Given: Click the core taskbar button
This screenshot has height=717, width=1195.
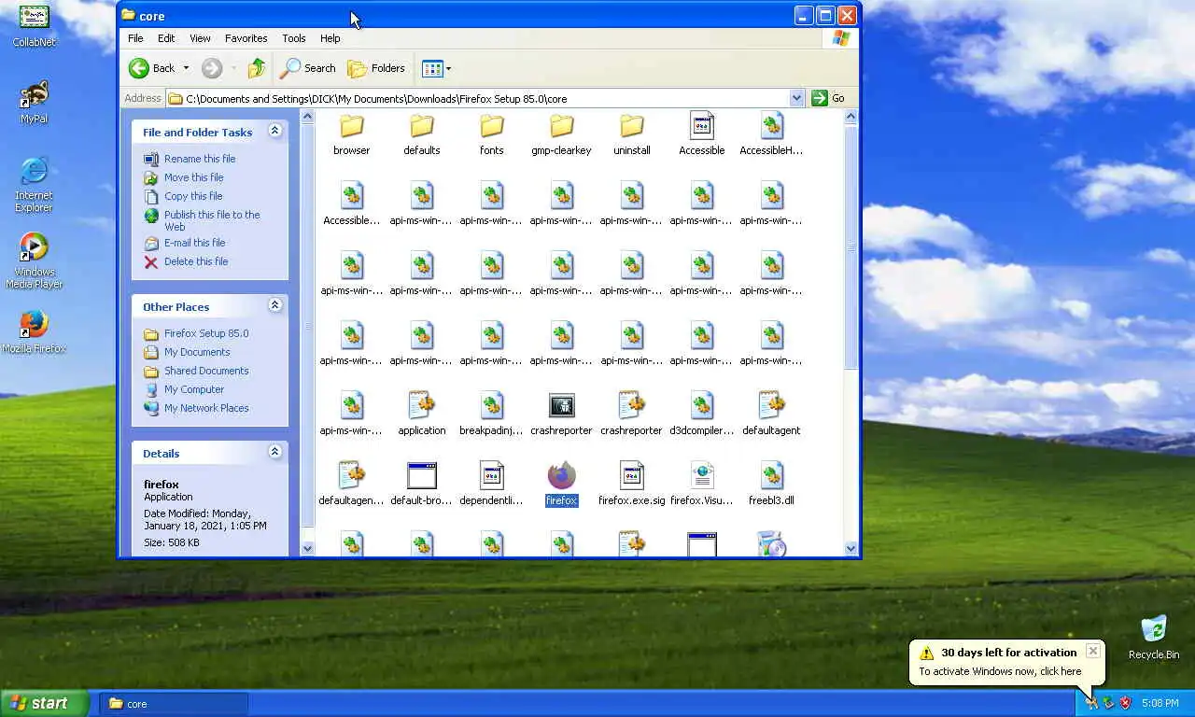Looking at the screenshot, I should [x=174, y=704].
